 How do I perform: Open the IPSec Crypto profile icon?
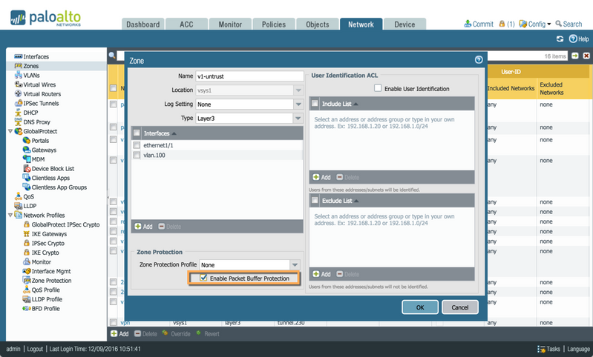pos(27,243)
